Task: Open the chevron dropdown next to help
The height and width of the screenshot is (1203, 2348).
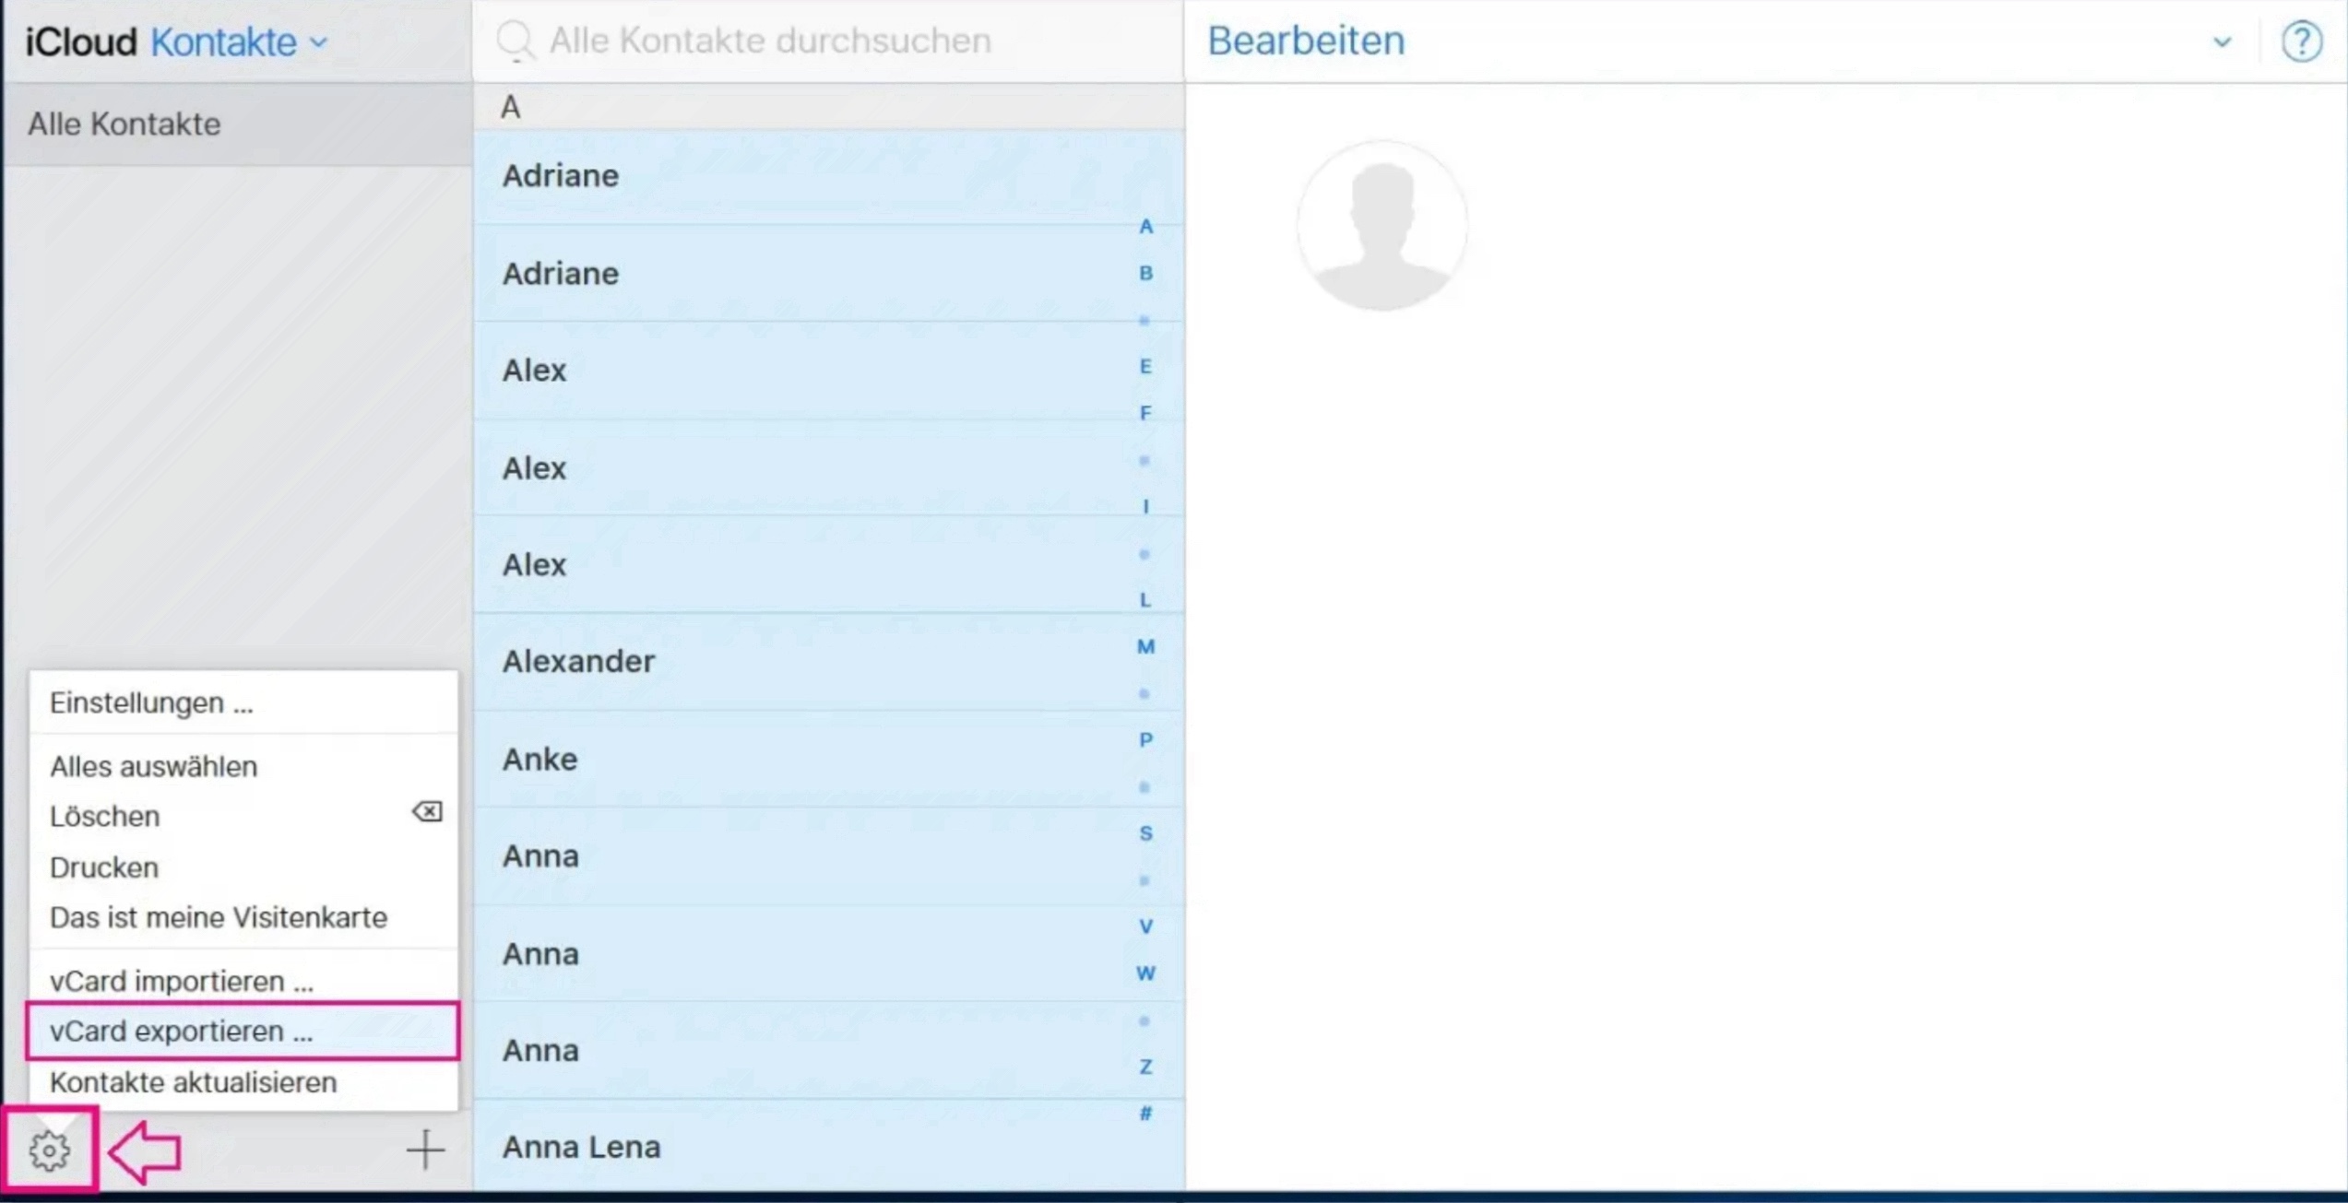Action: point(2222,41)
